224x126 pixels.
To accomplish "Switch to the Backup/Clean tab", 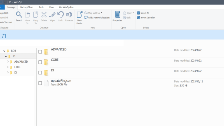I will click(27, 7).
